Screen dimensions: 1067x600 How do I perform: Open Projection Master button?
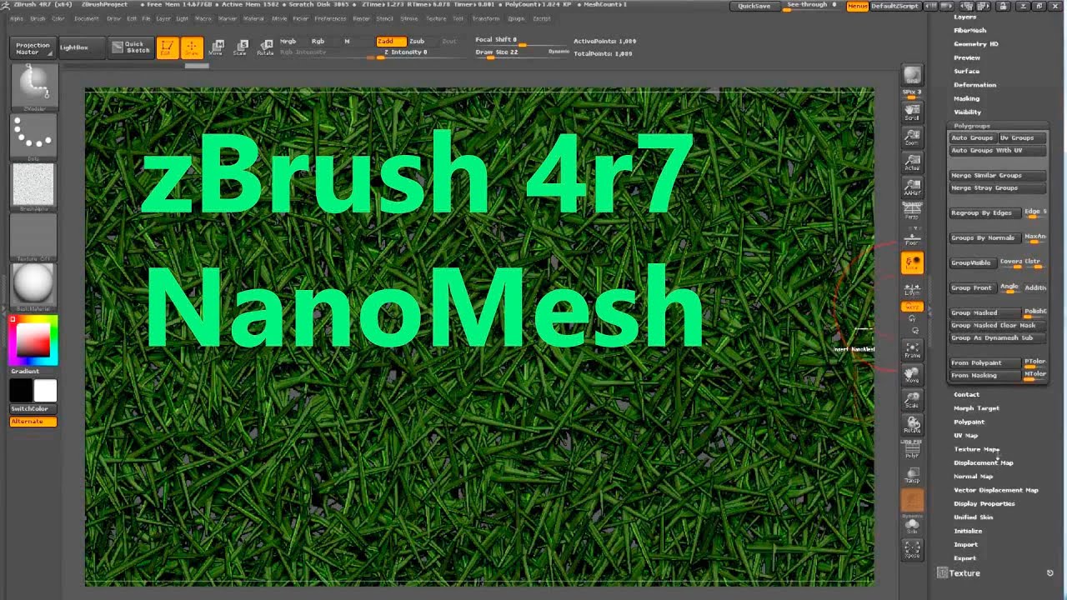[33, 47]
